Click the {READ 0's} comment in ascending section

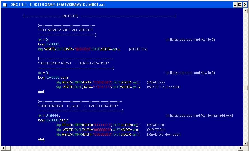[156, 82]
